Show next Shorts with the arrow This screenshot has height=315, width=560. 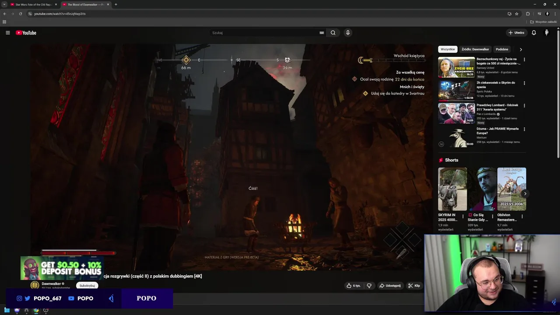click(x=525, y=193)
